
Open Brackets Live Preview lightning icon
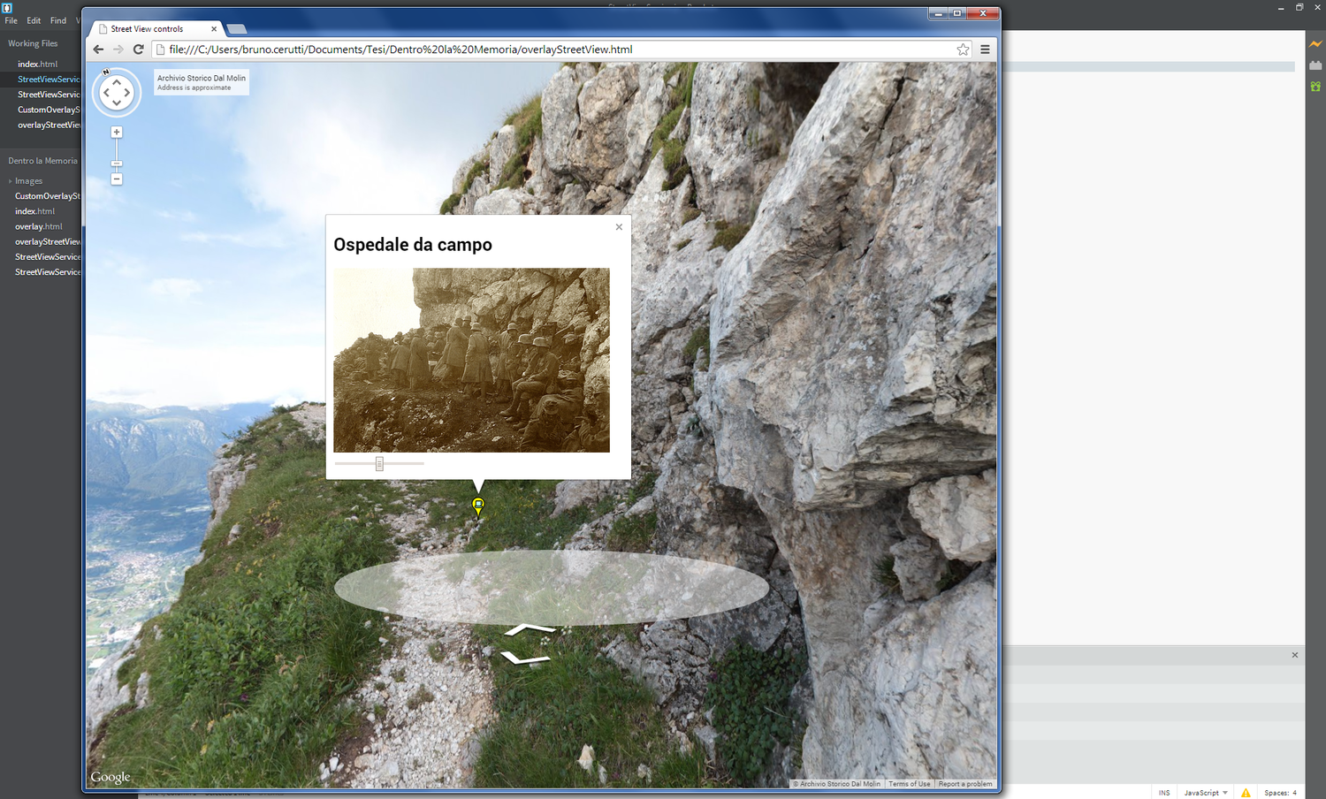click(x=1315, y=43)
